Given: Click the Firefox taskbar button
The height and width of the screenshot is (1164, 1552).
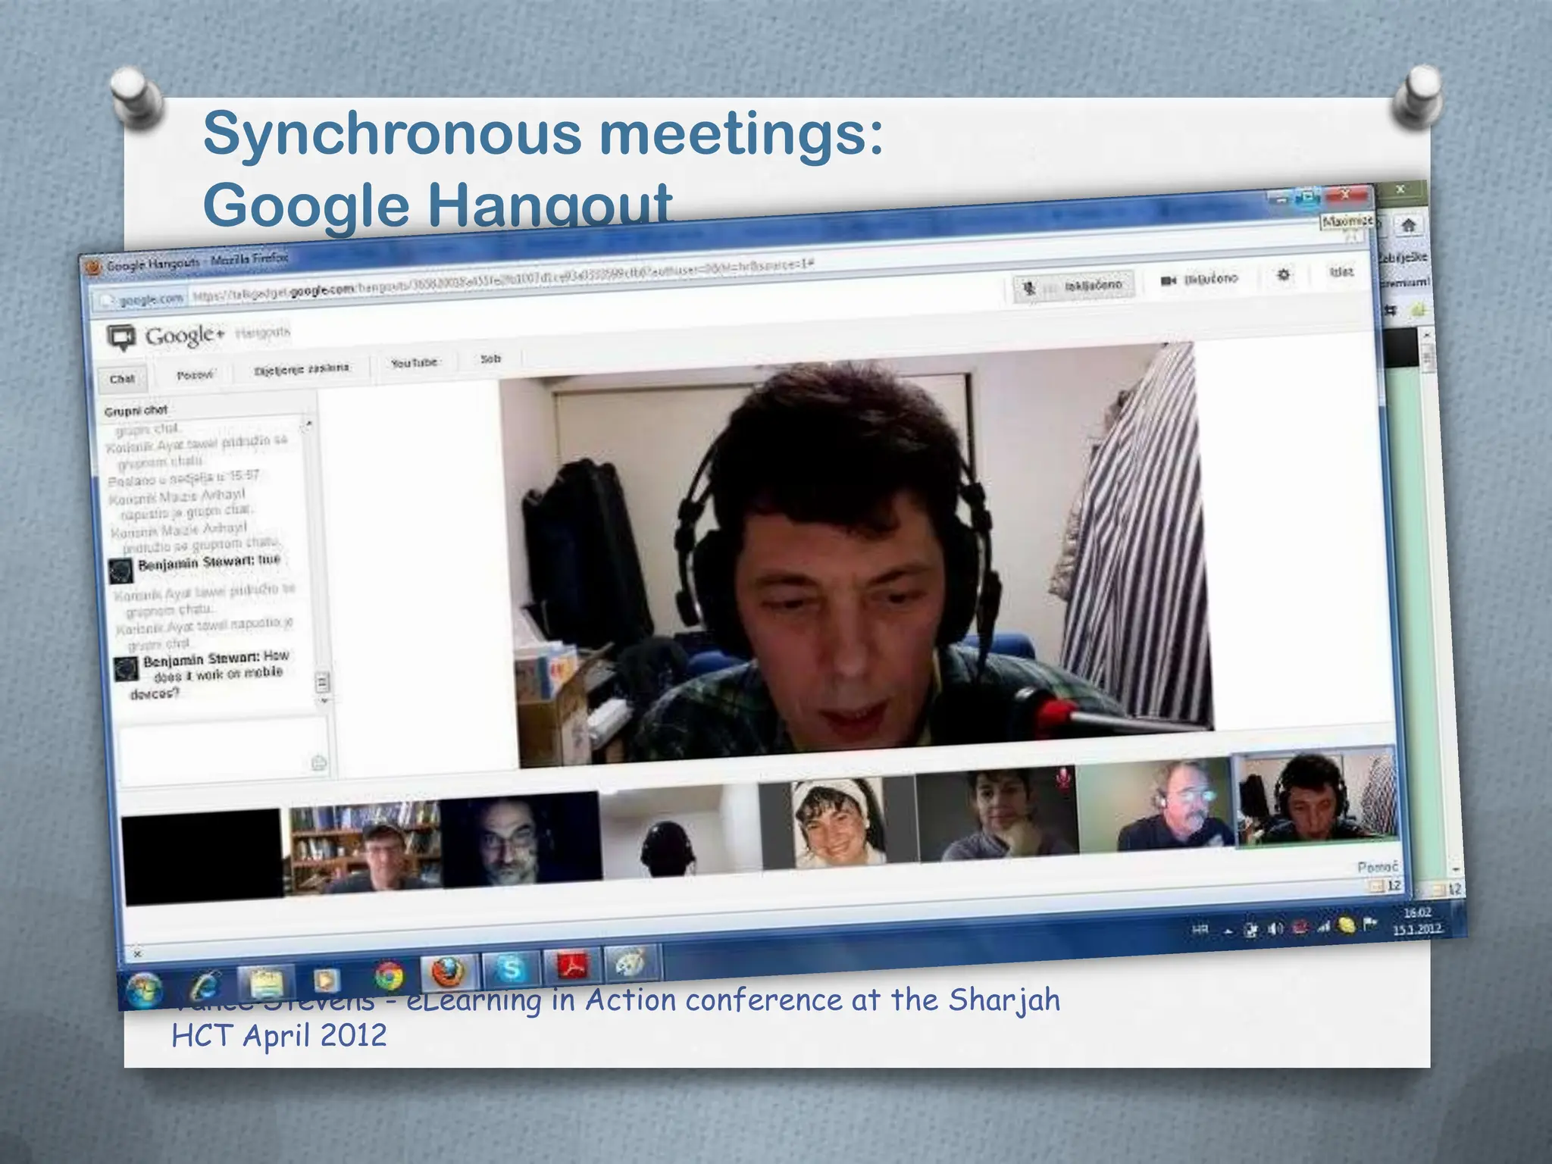Looking at the screenshot, I should coord(449,972).
